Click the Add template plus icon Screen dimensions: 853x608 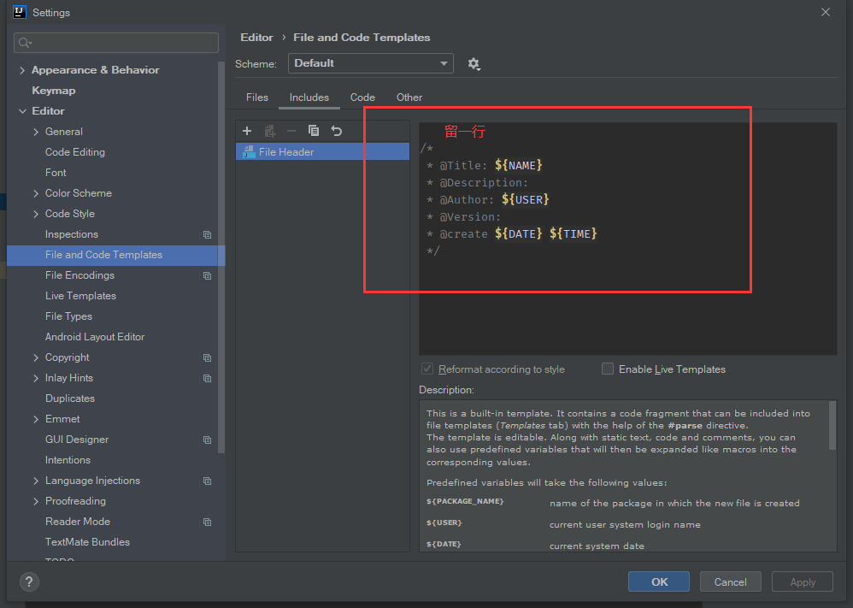tap(247, 131)
